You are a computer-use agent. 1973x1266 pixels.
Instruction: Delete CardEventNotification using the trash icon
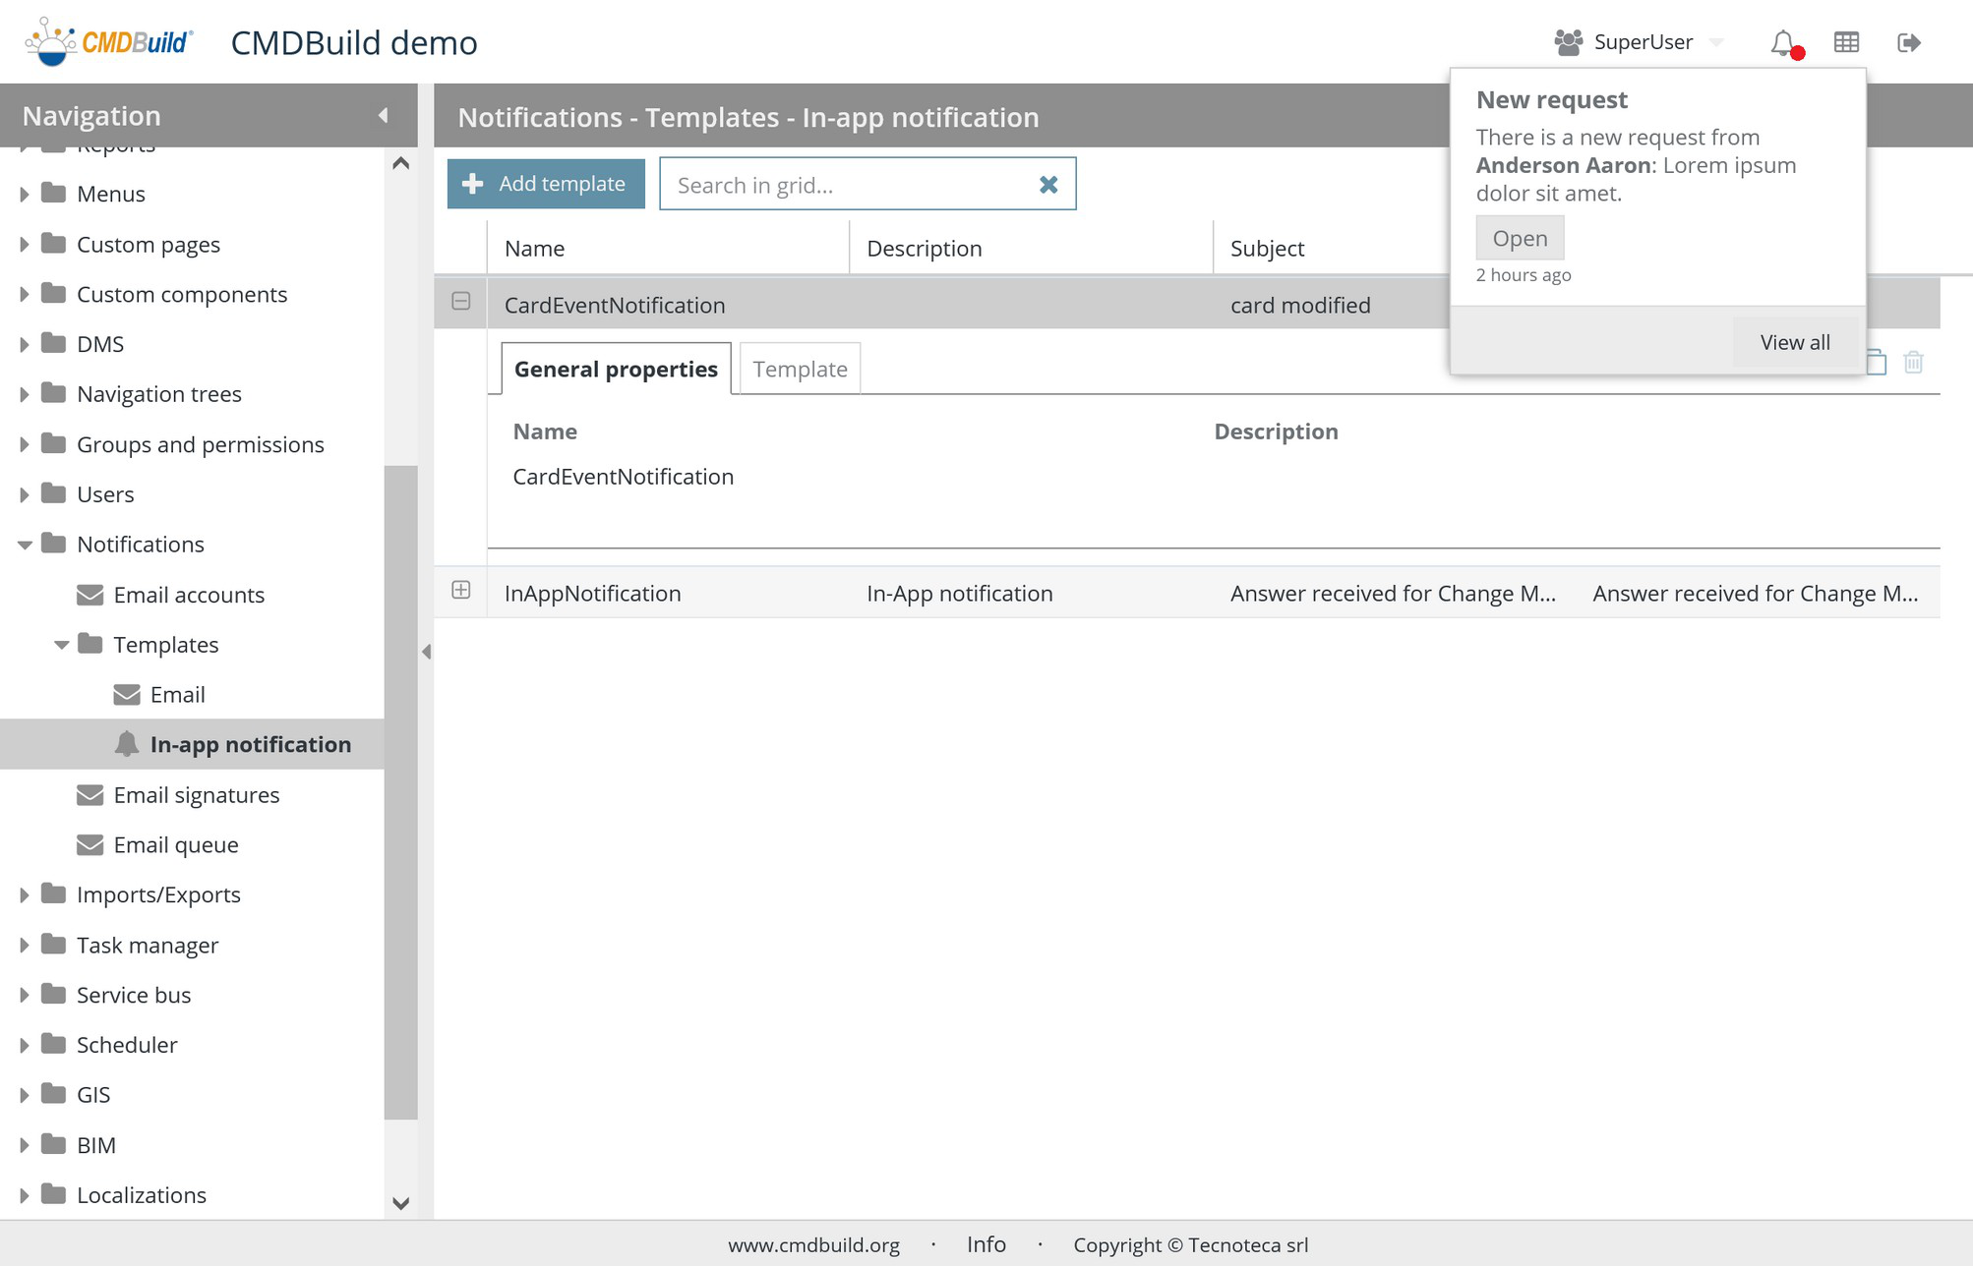(1913, 363)
